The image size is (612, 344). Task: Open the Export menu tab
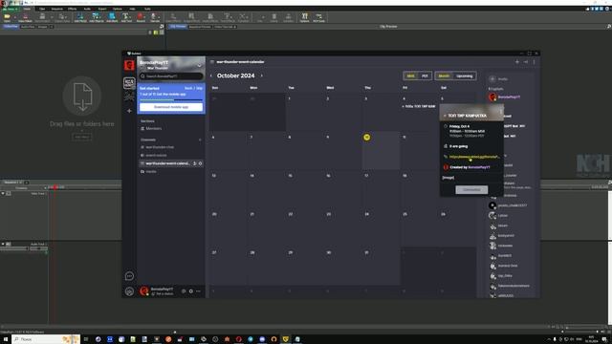click(102, 9)
